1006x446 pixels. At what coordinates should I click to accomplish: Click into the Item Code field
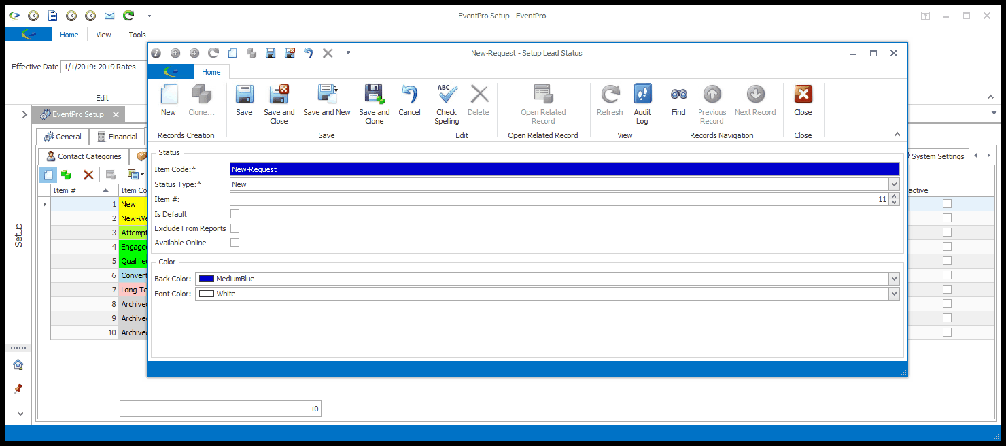pyautogui.click(x=564, y=169)
